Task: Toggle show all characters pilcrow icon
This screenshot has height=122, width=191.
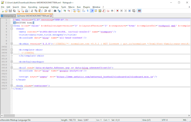Action: pos(87,11)
